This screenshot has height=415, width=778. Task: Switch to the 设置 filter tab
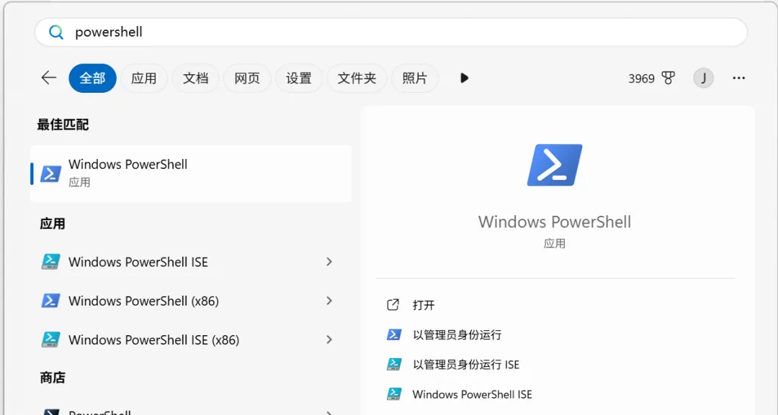point(299,78)
